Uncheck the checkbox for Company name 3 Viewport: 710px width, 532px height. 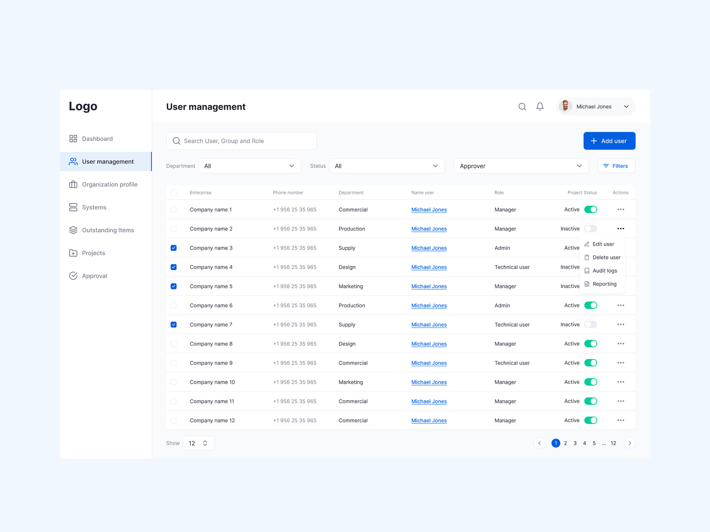point(174,248)
